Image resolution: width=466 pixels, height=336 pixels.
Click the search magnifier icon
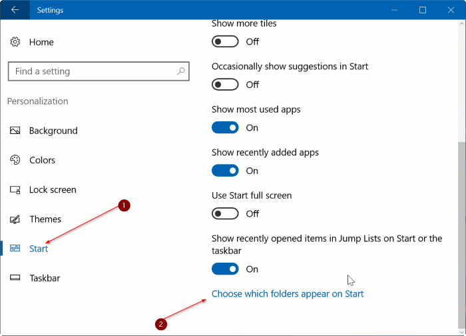[180, 71]
